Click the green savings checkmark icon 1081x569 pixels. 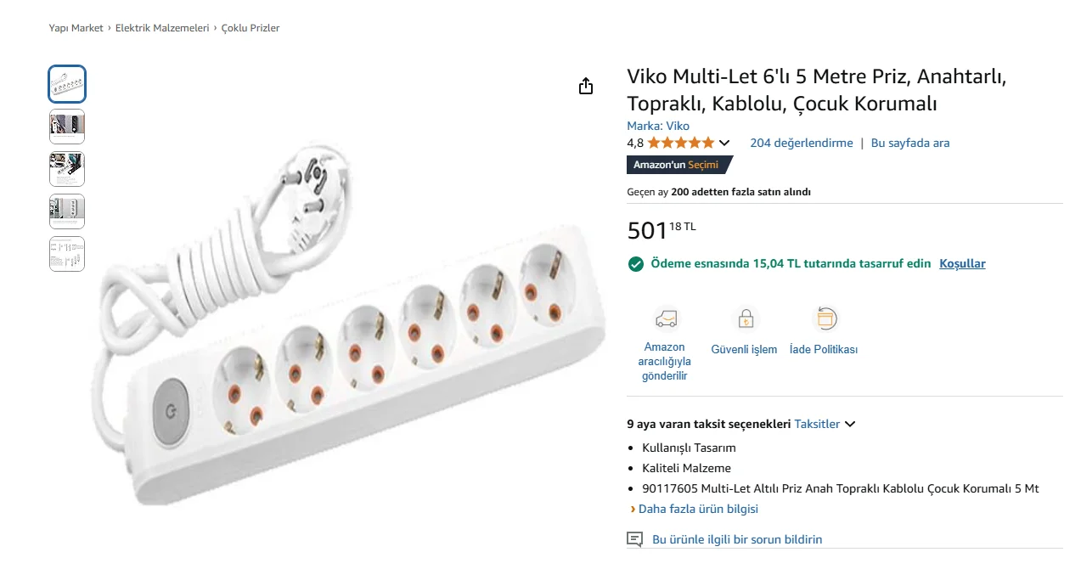point(635,264)
